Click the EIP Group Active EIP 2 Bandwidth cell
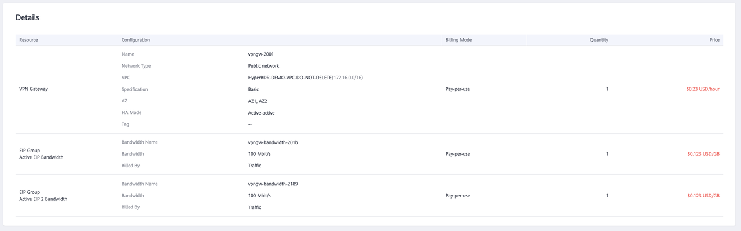The width and height of the screenshot is (741, 231). click(43, 196)
